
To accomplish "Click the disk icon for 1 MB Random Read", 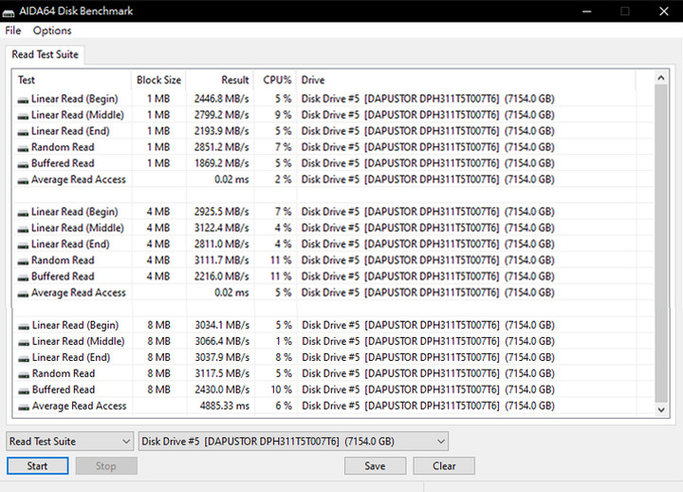I will [23, 149].
